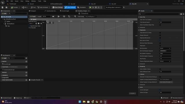Edit the timeline Length field

pos(46,16)
